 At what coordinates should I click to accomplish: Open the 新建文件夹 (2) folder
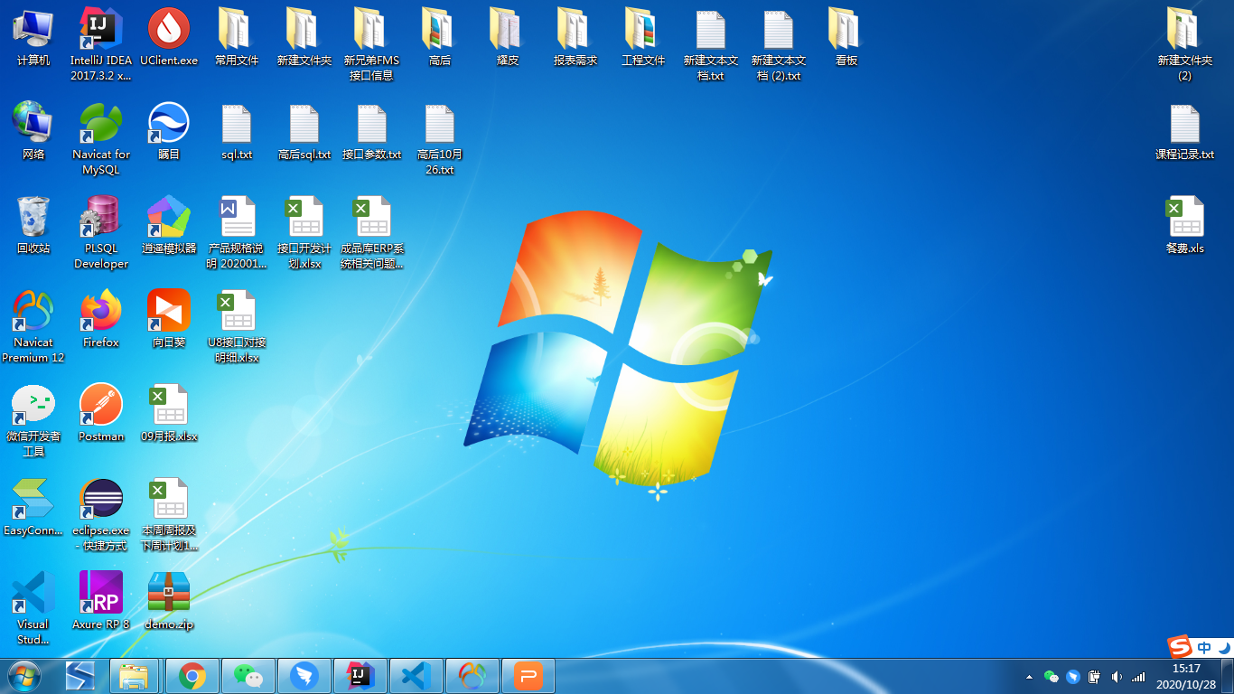pyautogui.click(x=1184, y=43)
